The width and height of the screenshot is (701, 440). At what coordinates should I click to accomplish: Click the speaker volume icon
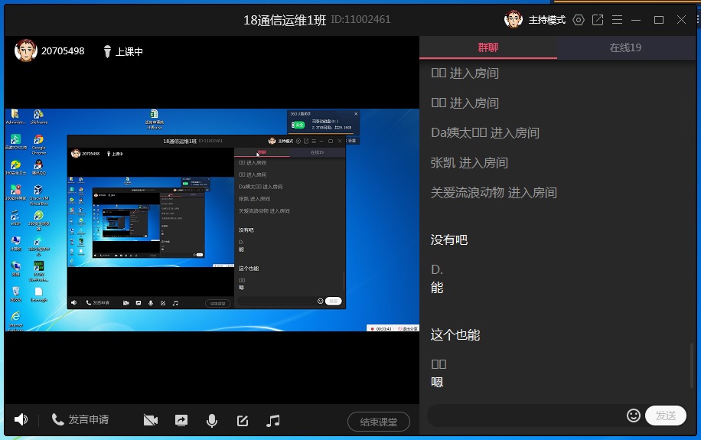click(21, 419)
